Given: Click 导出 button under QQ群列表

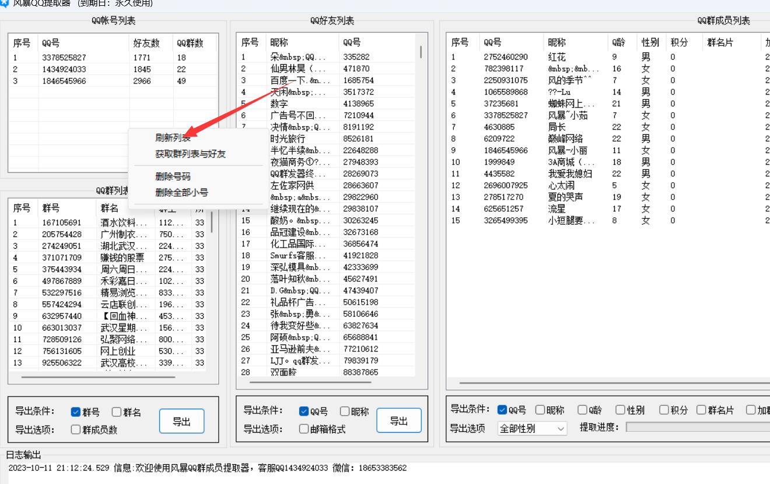Looking at the screenshot, I should tap(181, 421).
